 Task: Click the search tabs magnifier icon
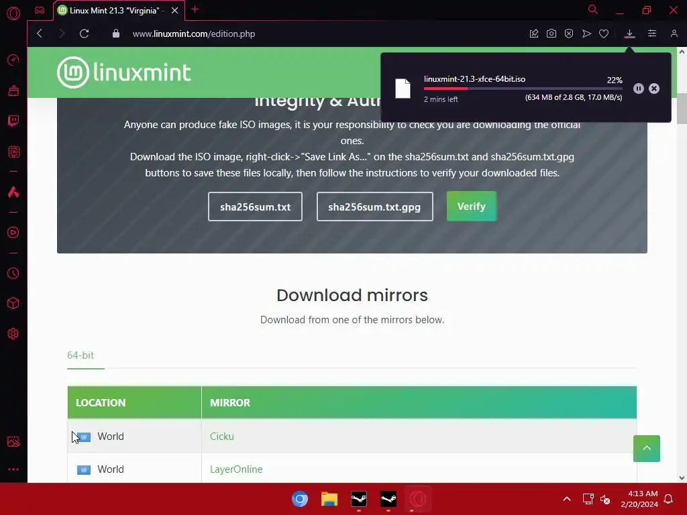point(593,9)
